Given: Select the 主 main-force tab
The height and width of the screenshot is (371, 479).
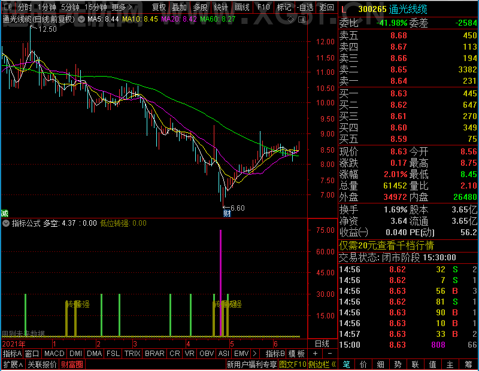Looking at the screenshot, I should (x=450, y=364).
